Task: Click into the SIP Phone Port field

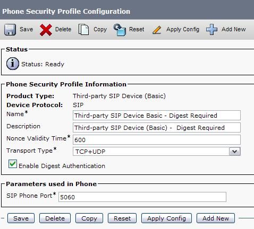Action: point(142,197)
